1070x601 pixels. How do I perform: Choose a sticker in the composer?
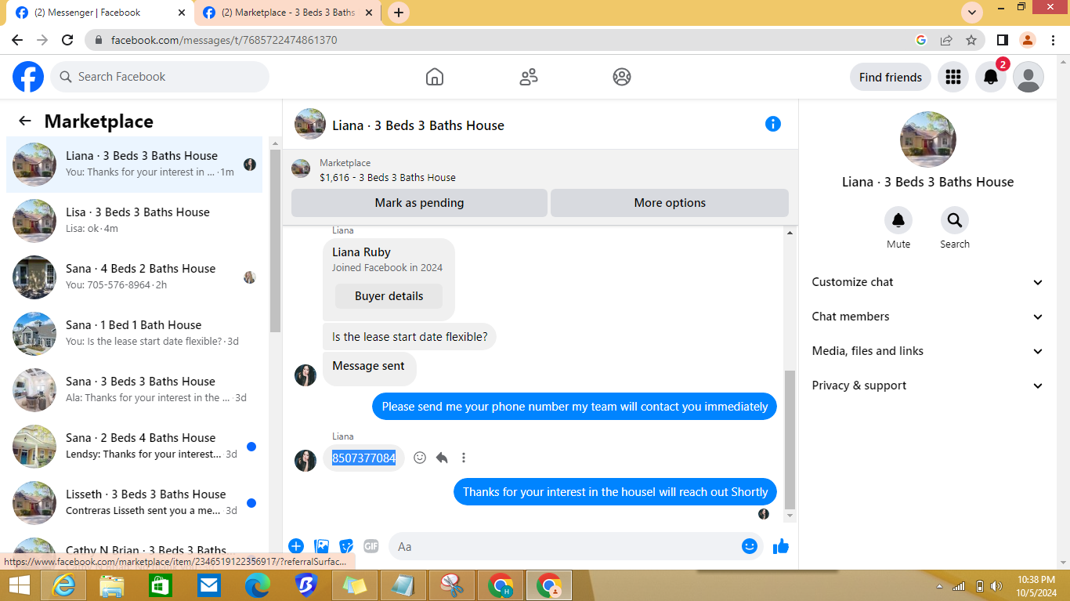[346, 546]
